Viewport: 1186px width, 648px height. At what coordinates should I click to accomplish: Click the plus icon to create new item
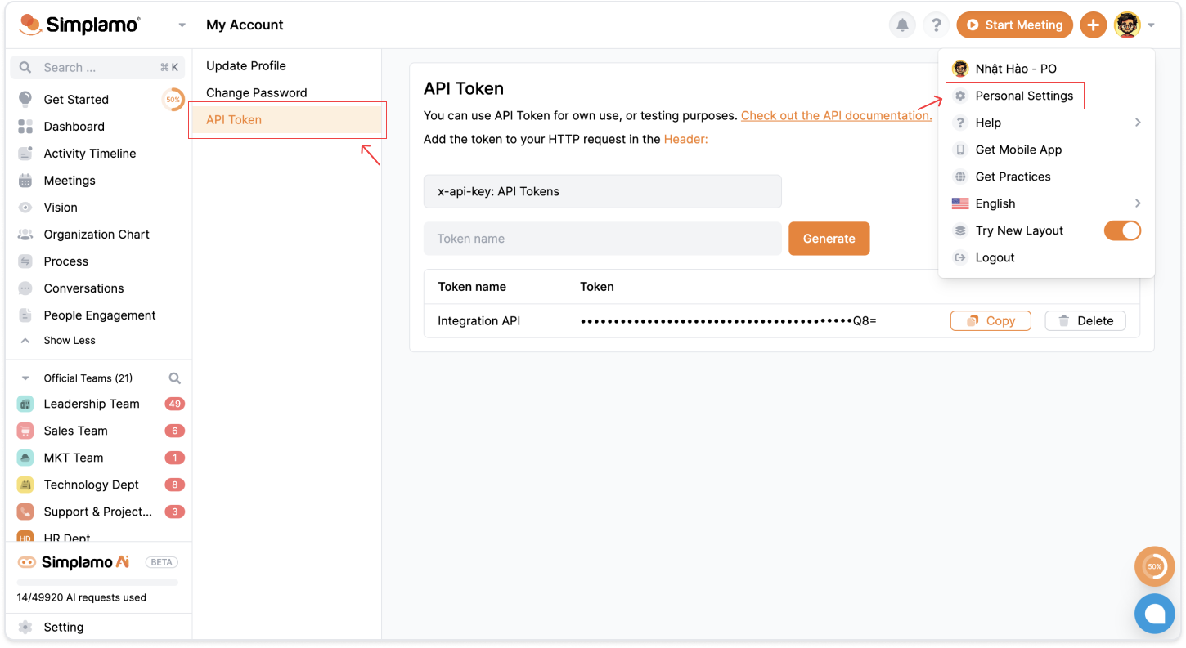point(1094,25)
